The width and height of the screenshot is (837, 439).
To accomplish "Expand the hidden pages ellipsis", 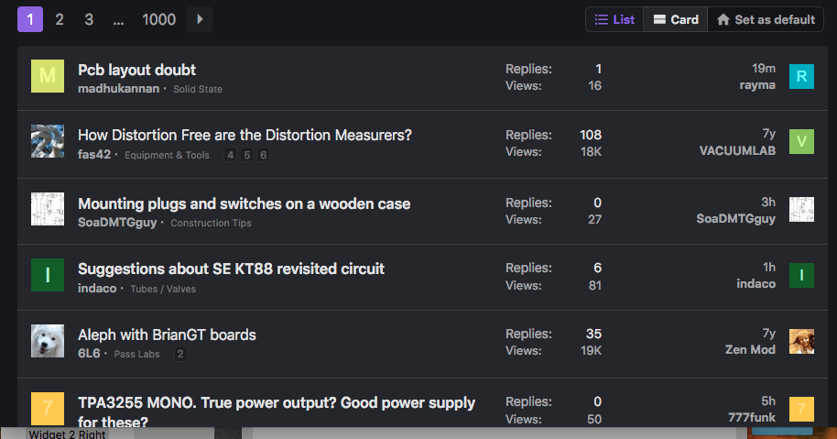I will tap(118, 20).
